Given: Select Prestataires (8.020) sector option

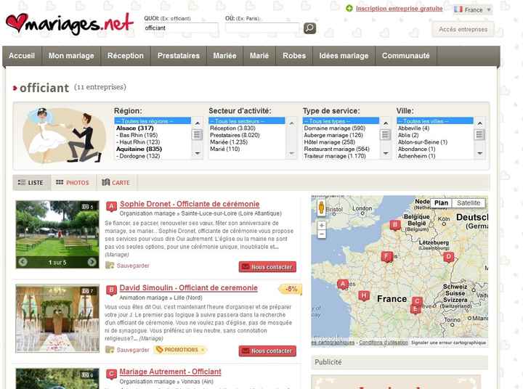Looking at the screenshot, I should tap(235, 135).
